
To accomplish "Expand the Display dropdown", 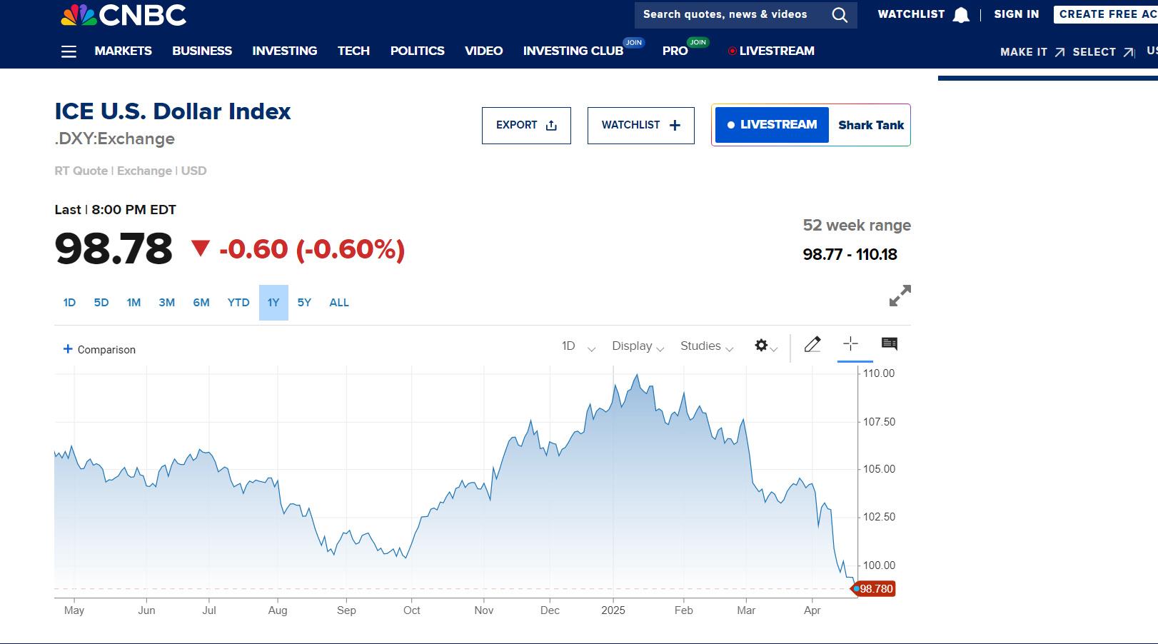I will 638,346.
